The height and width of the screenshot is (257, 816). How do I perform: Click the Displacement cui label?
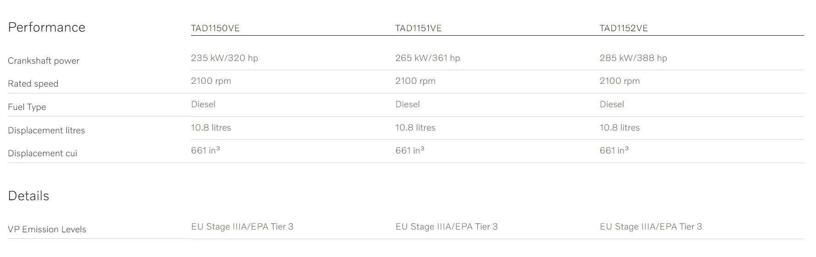coord(43,153)
